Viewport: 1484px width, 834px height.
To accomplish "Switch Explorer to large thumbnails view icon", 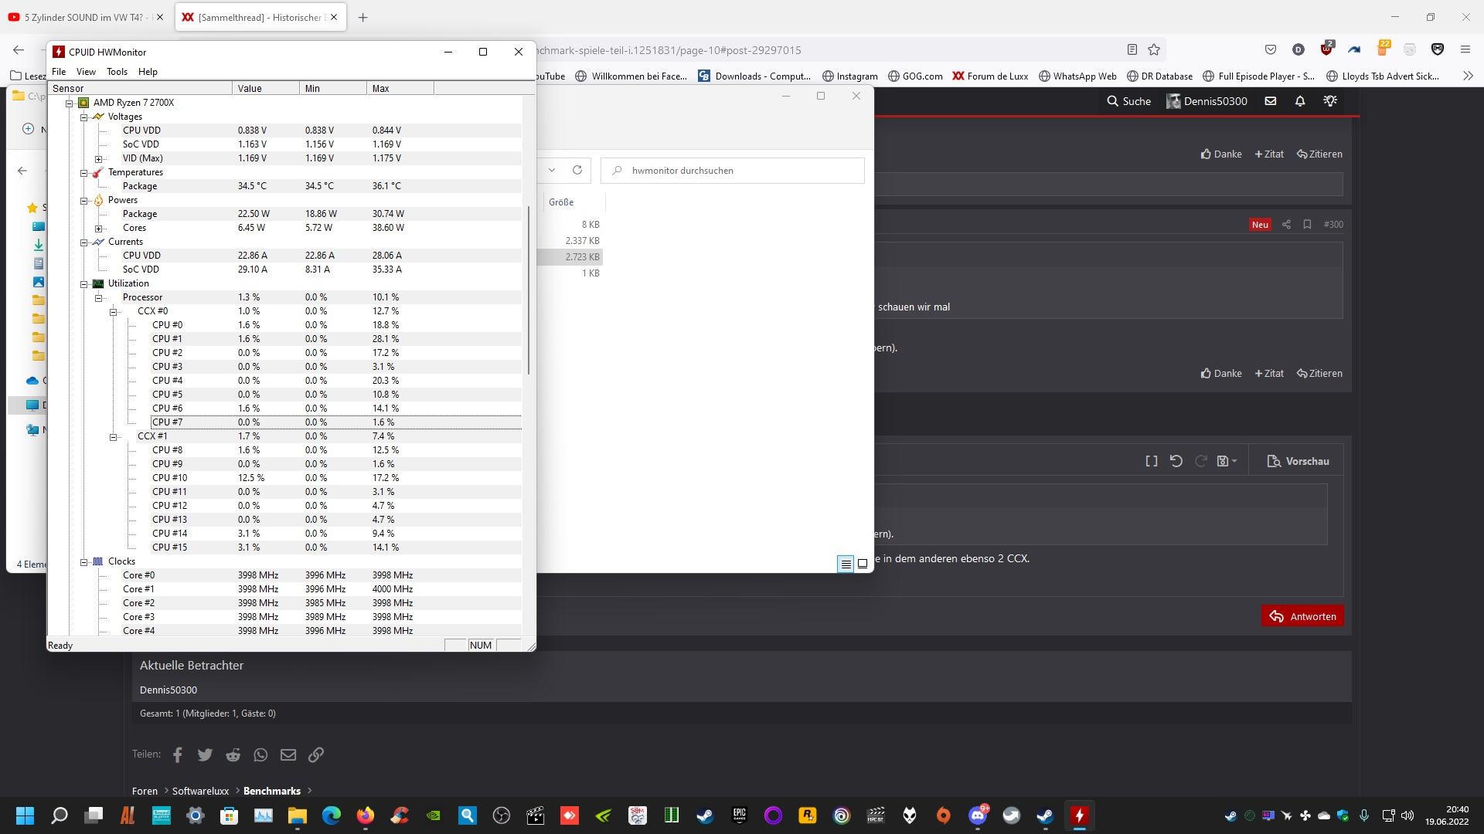I will pyautogui.click(x=863, y=564).
